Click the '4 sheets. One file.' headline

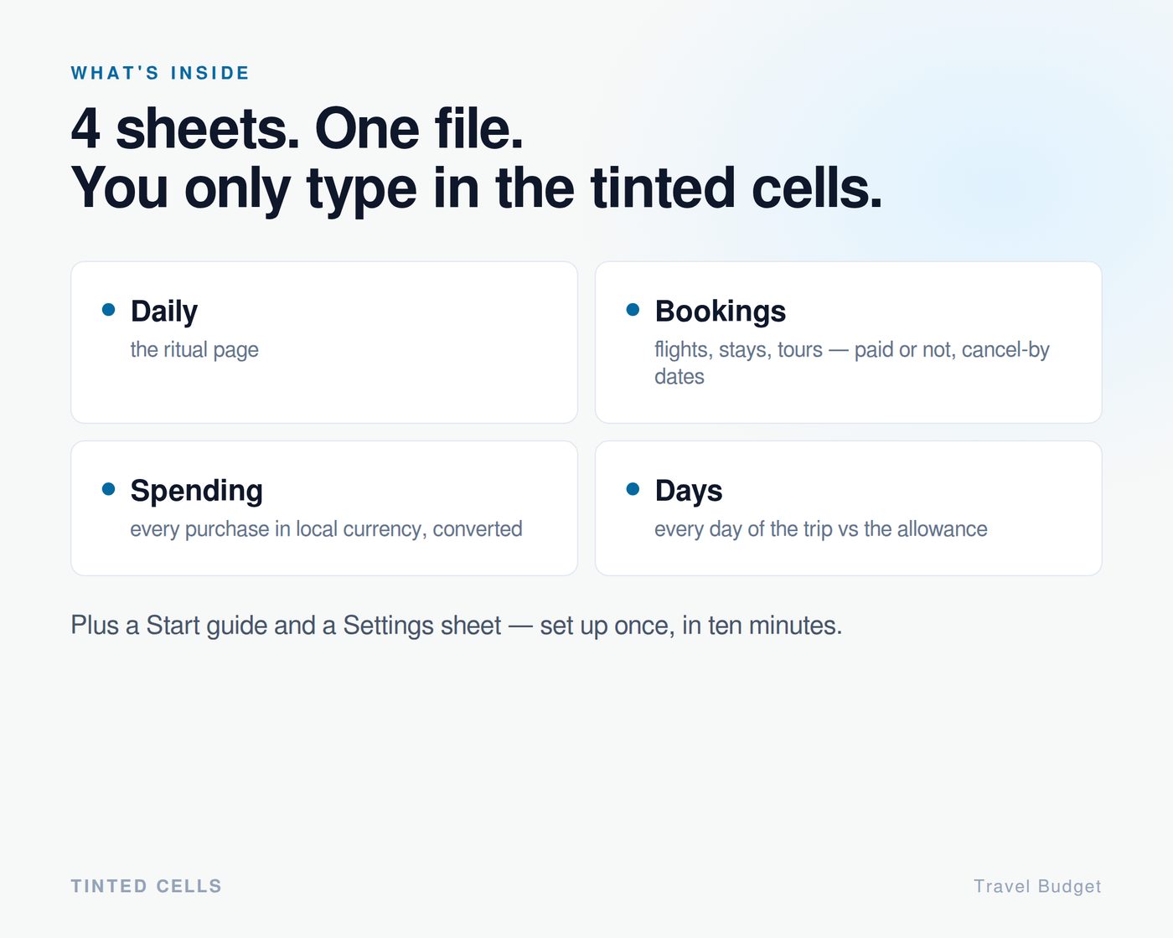297,129
